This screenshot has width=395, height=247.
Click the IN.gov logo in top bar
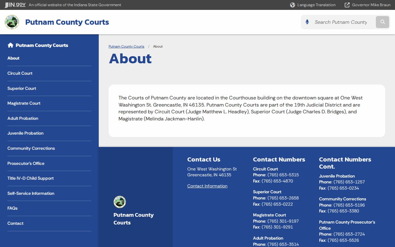click(15, 5)
